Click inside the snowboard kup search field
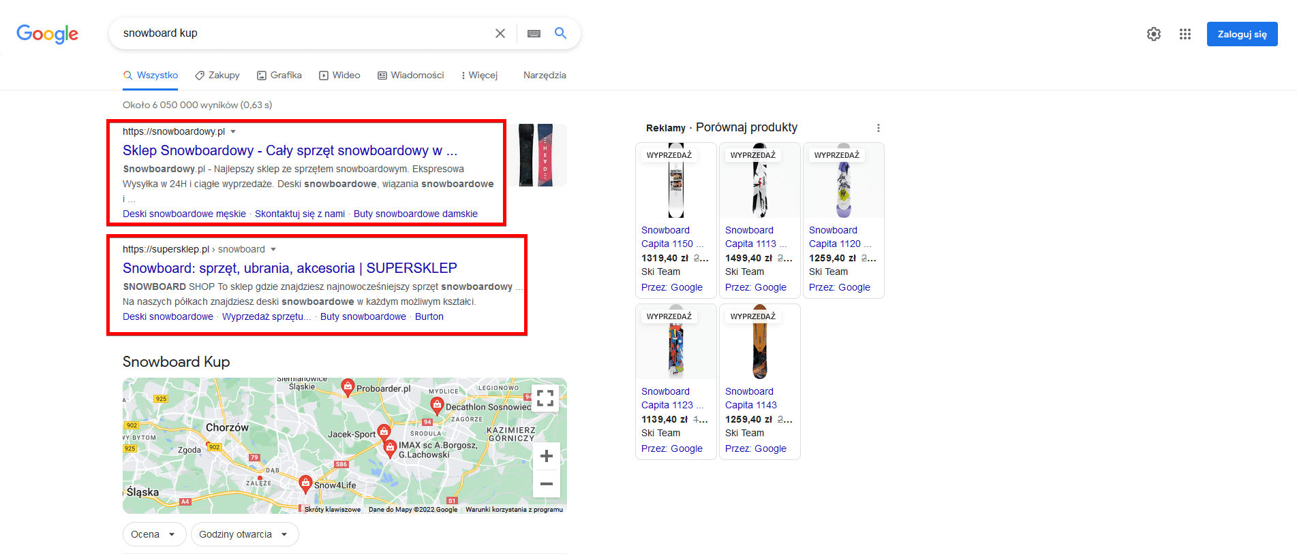Viewport: 1297px width, 556px height. point(303,33)
